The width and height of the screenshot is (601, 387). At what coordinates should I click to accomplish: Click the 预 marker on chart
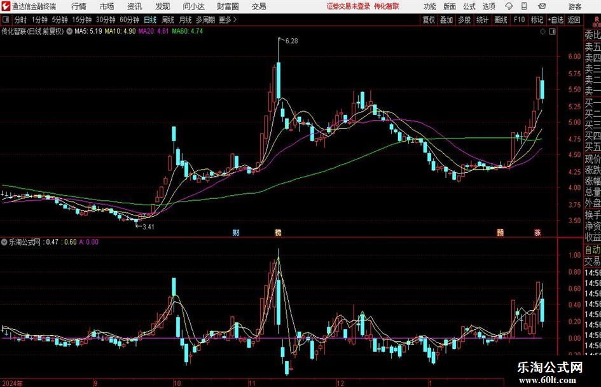(500, 233)
